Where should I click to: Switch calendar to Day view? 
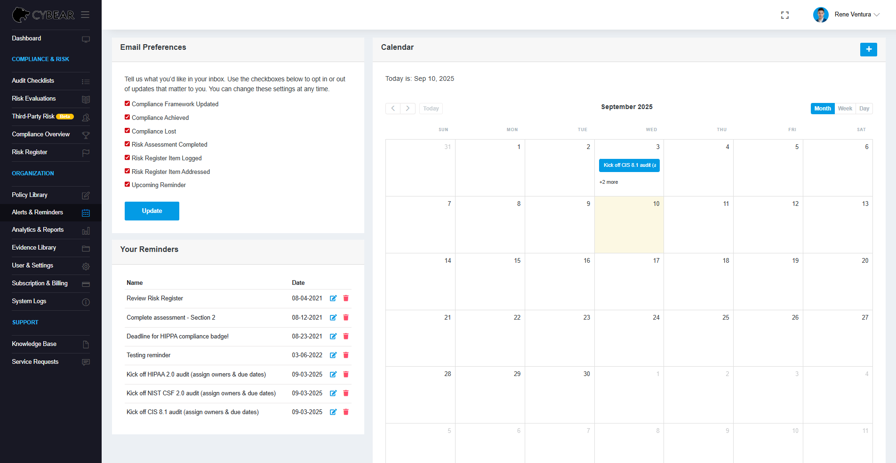tap(864, 108)
